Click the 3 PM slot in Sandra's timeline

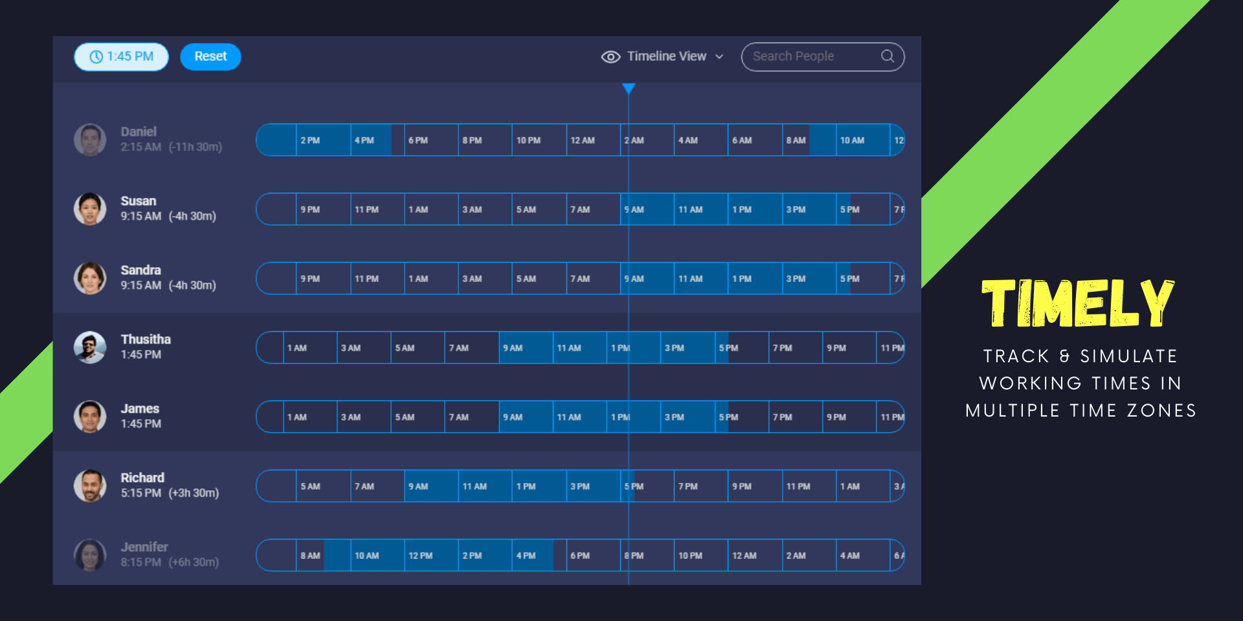pyautogui.click(x=809, y=278)
